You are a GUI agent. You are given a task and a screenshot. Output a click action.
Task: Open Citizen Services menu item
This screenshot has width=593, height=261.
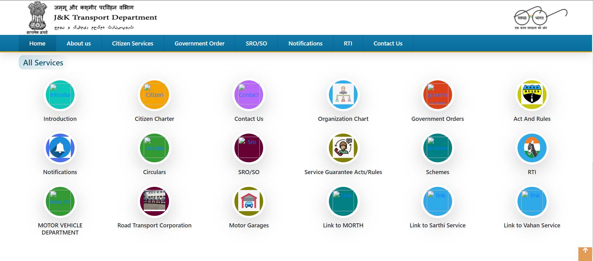click(x=133, y=43)
